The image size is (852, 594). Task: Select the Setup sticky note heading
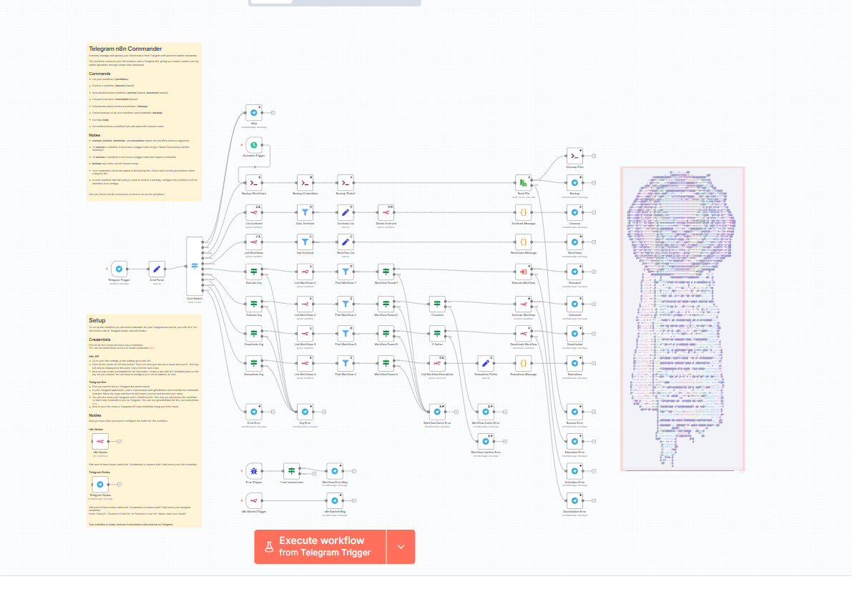tap(97, 320)
